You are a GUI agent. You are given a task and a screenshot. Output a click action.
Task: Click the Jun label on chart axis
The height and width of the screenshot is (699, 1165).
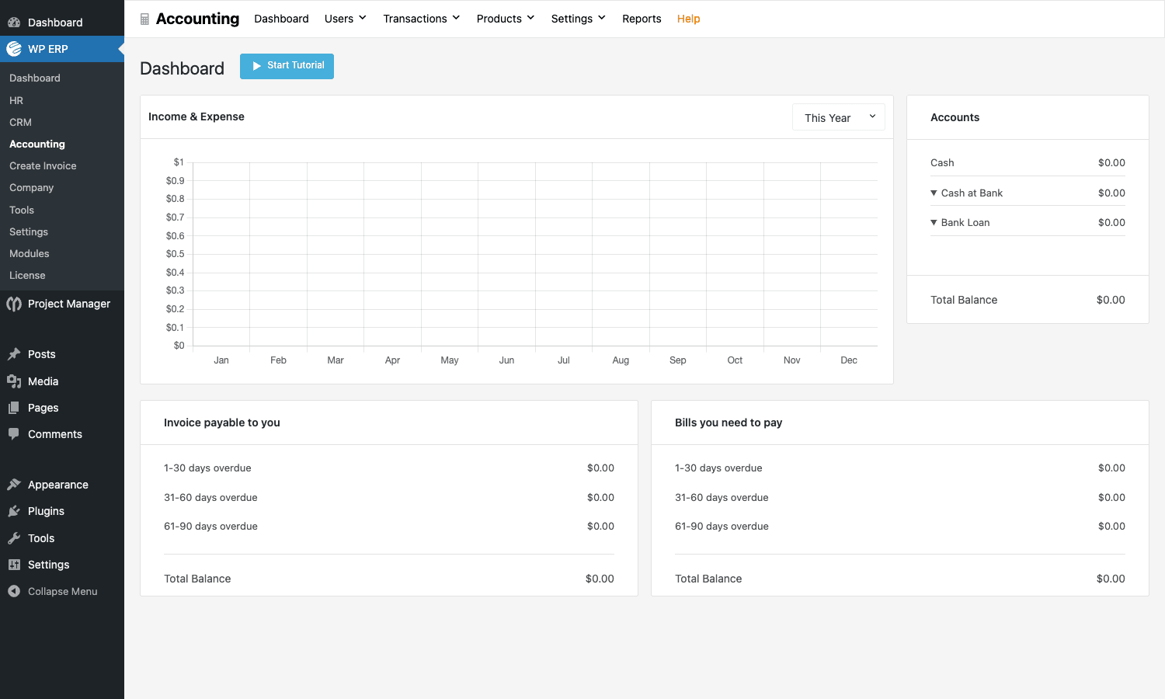pos(506,360)
